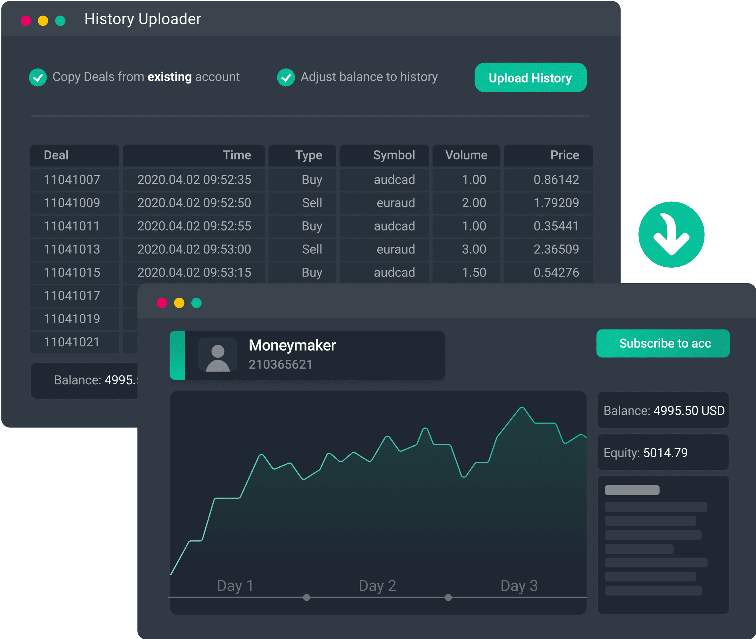This screenshot has width=756, height=639.
Task: Select deal 11041011 cell
Action: (x=74, y=226)
